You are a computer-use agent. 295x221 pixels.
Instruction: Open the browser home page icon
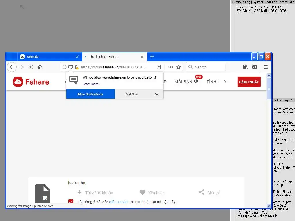pyautogui.click(x=40, y=67)
